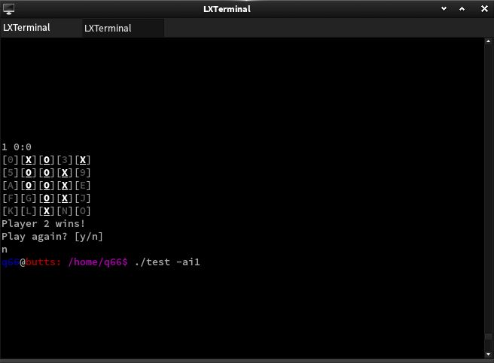The height and width of the screenshot is (363, 494).
Task: Click the [X] cell in the last row
Action: [47, 211]
